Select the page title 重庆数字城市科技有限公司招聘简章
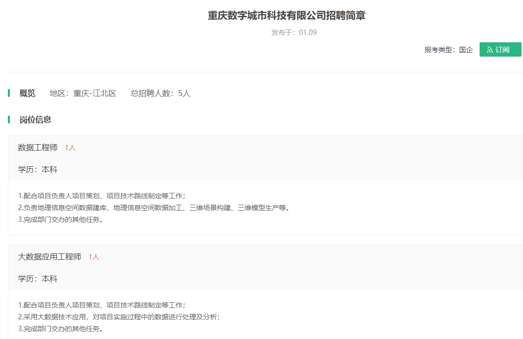Viewport: 523px width, 339px height. pyautogui.click(x=286, y=16)
